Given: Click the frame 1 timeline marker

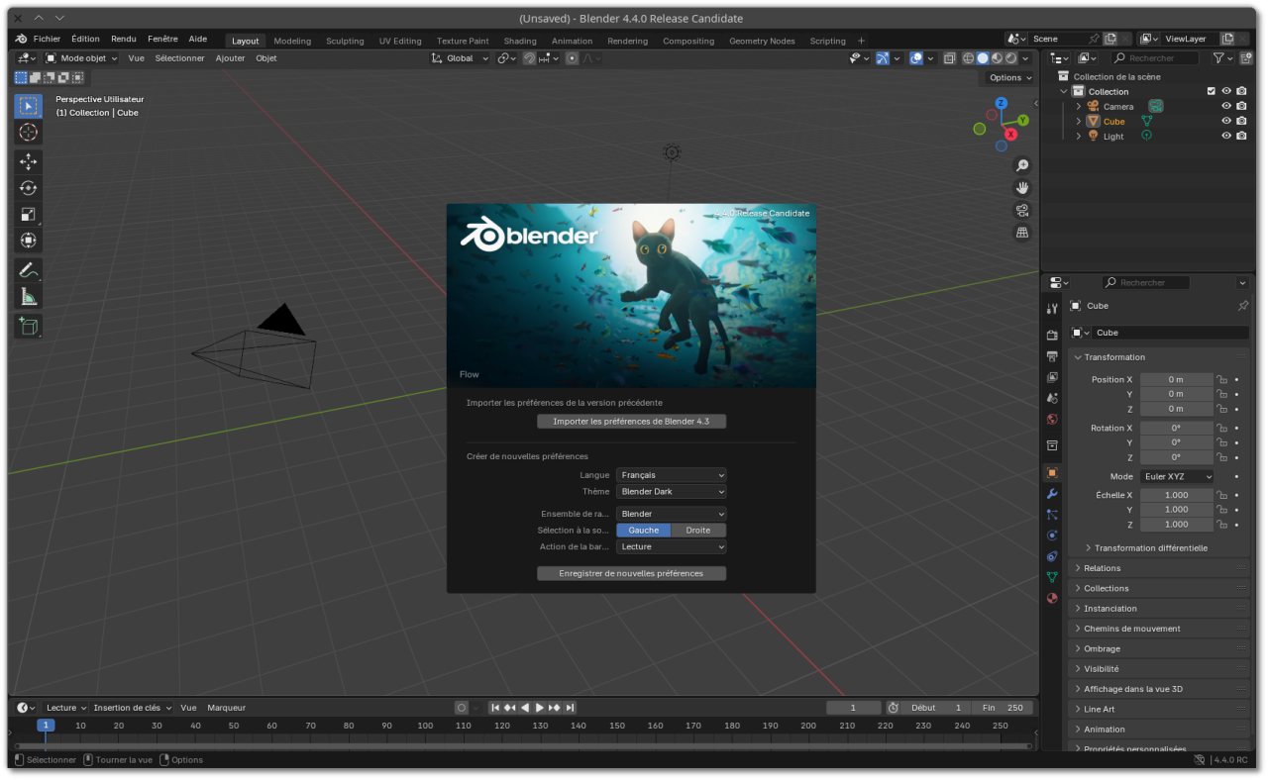Looking at the screenshot, I should pos(46,726).
